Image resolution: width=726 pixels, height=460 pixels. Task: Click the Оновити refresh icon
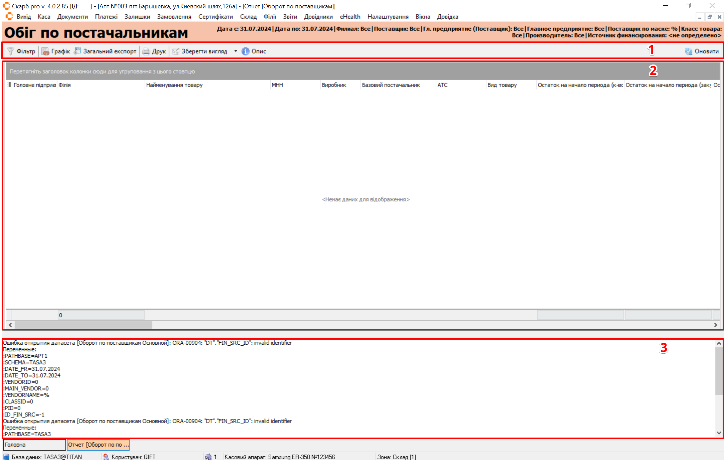(x=689, y=51)
